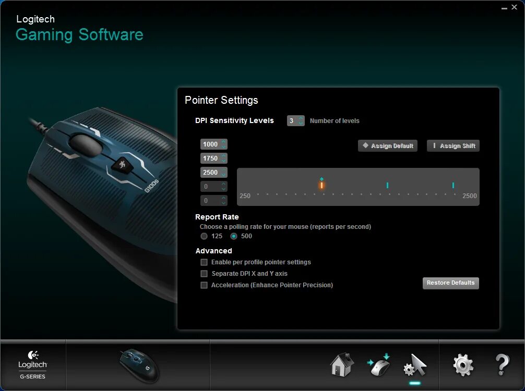Select the orange 1000 DPI slider marker
Image resolution: width=525 pixels, height=391 pixels.
click(321, 185)
